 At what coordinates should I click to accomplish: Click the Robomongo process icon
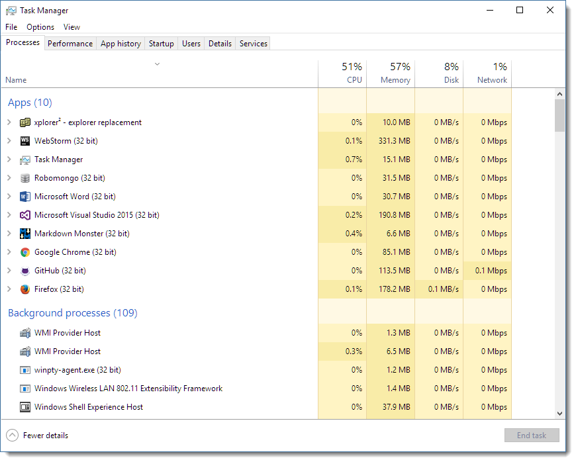24,177
